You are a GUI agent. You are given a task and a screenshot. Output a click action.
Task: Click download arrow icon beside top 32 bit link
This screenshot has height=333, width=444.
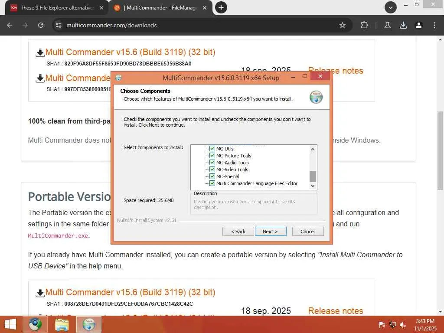pos(40,52)
